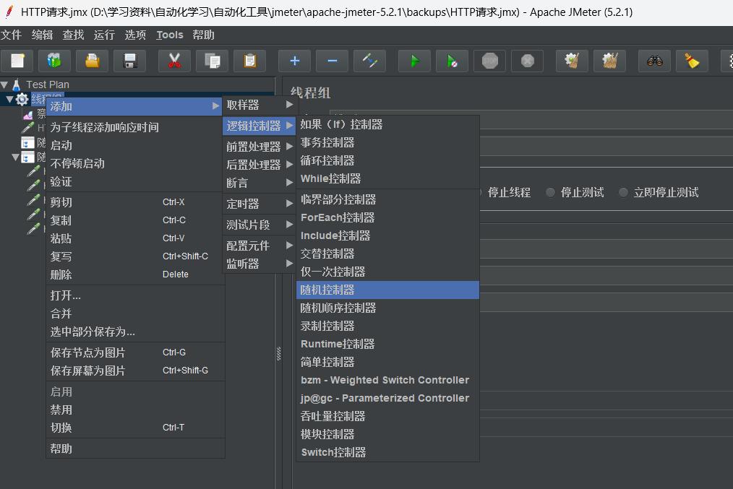Select the 立即停止测试 radio button

[623, 192]
